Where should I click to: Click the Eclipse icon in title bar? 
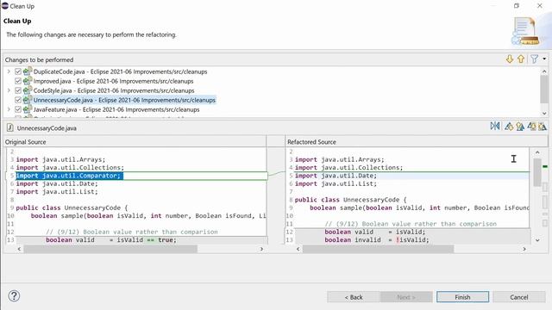5,6
